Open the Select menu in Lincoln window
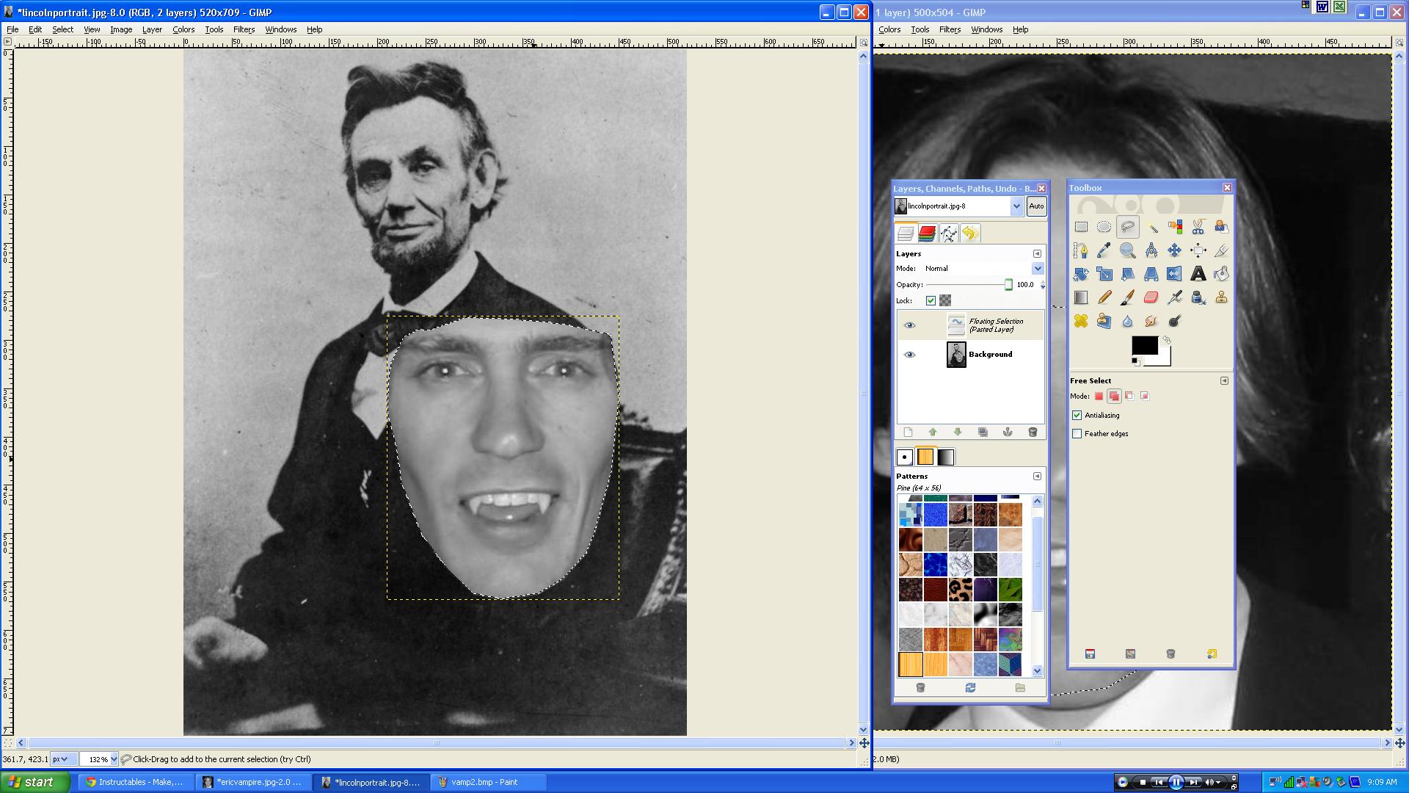1409x793 pixels. coord(62,29)
